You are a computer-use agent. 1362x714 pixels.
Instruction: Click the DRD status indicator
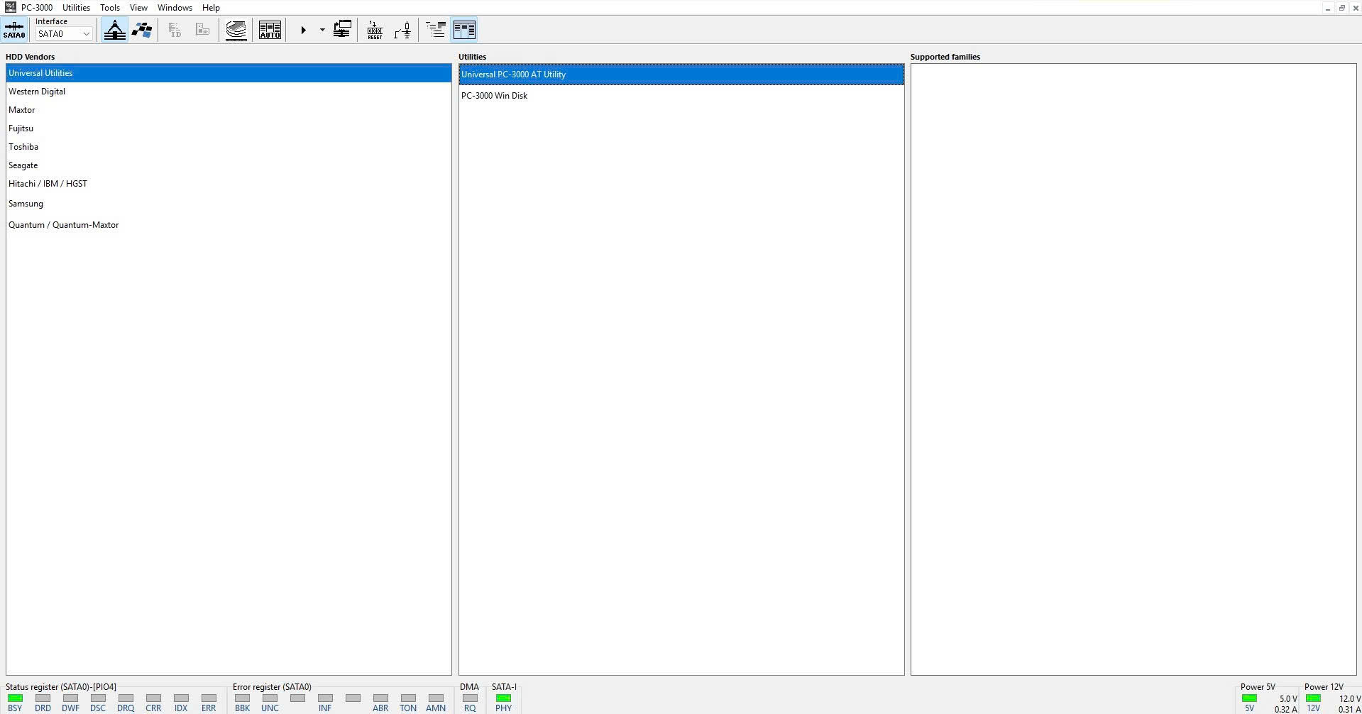pyautogui.click(x=43, y=698)
